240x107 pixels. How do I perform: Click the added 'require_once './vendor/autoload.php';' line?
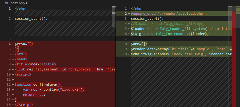(x=169, y=14)
